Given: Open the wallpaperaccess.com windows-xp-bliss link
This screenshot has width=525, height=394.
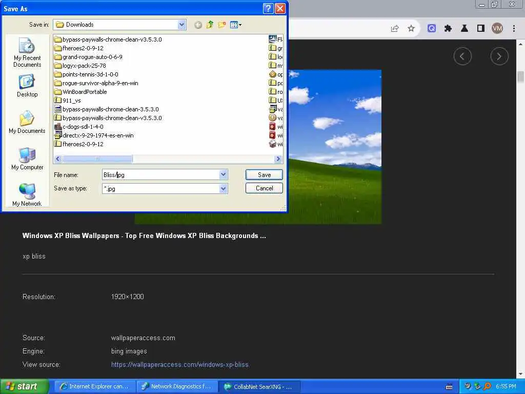Looking at the screenshot, I should click(180, 365).
